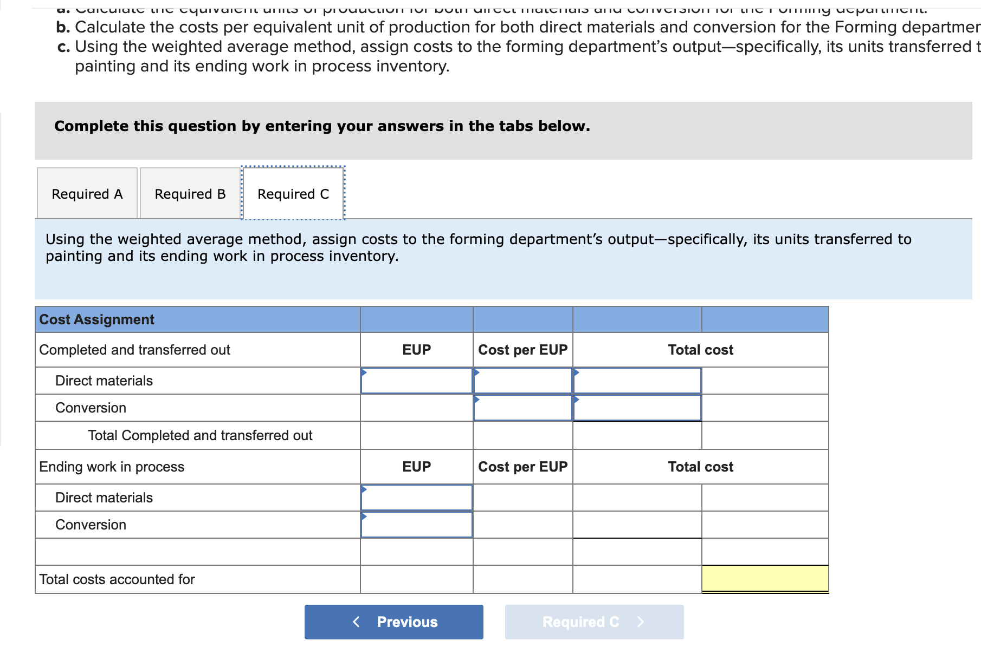Viewport: 981px width, 667px height.
Task: Switch to the Required B tab
Action: tap(189, 193)
